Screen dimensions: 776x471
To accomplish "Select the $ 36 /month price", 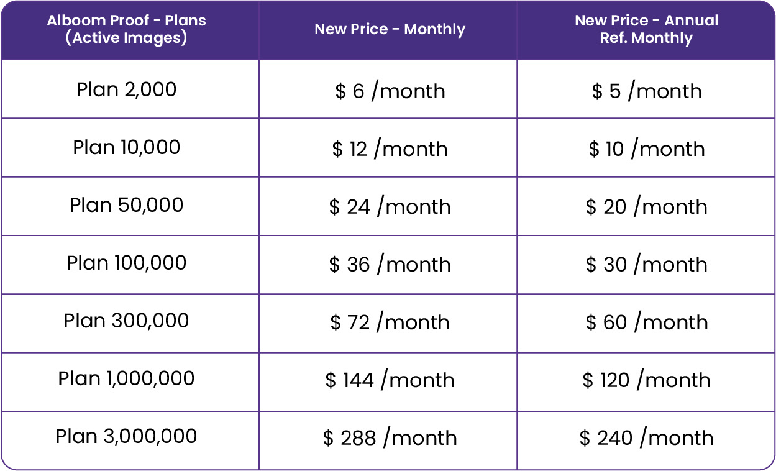I will click(x=390, y=265).
